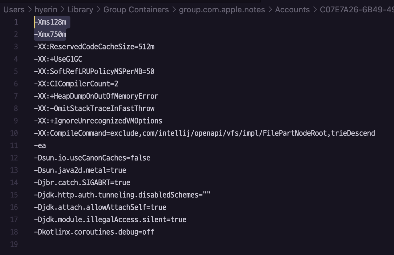
Task: Click line number 1 in the gutter
Action: pyautogui.click(x=16, y=22)
